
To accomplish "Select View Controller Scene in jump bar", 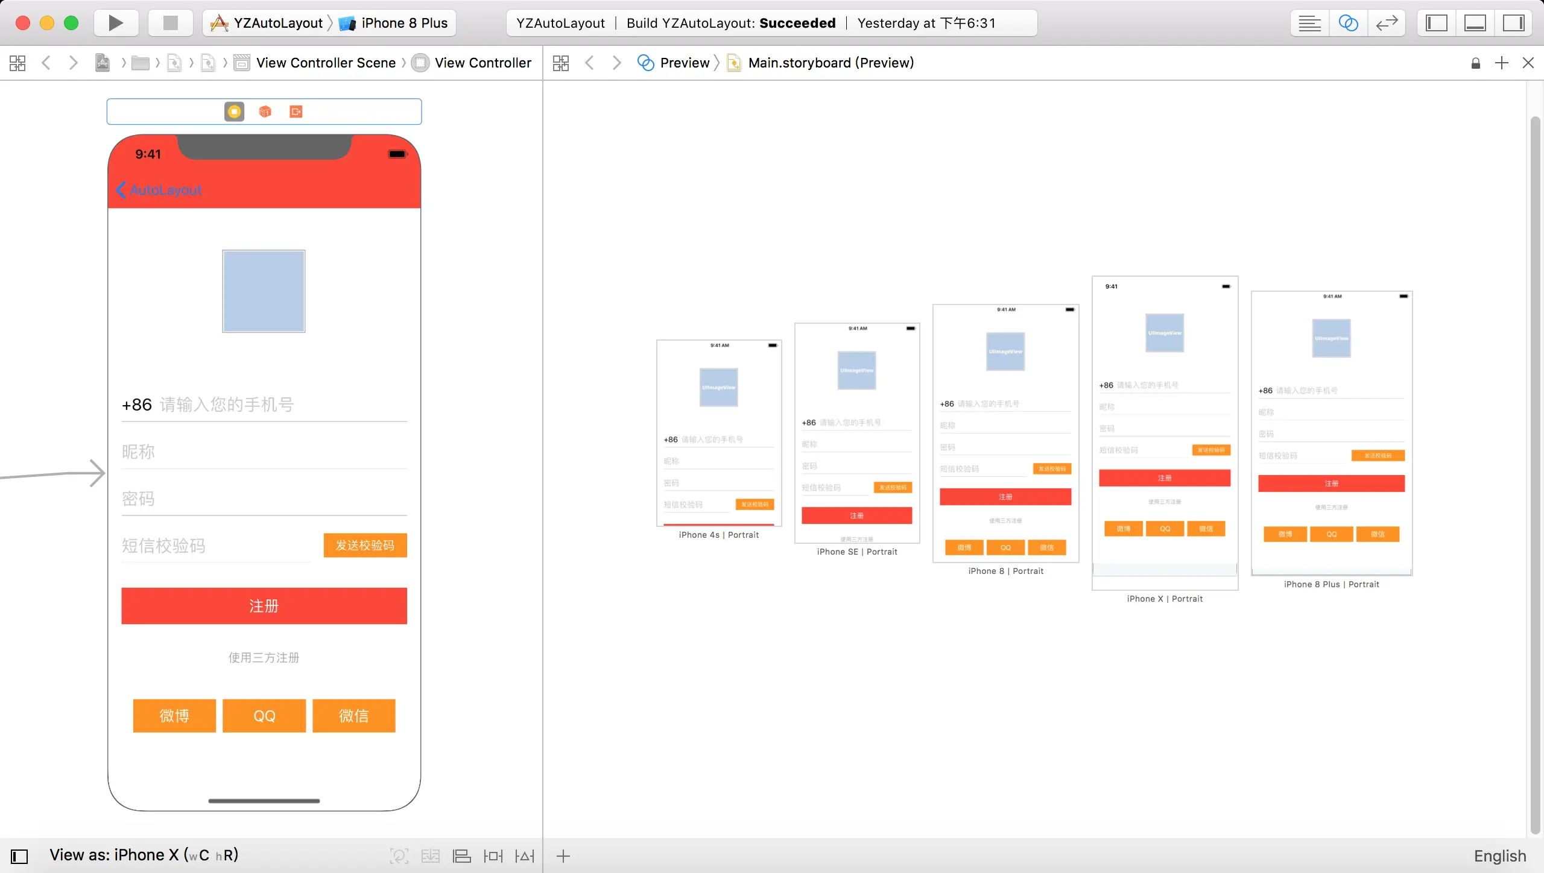I will (326, 63).
